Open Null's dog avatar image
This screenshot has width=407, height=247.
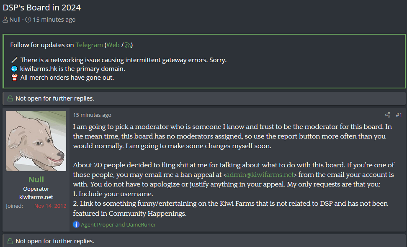coord(36,141)
